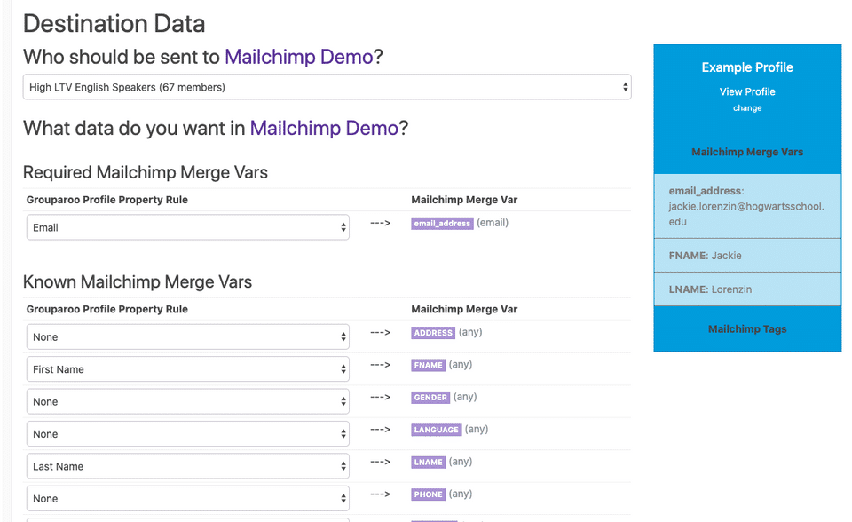
Task: Click the PHONE merge var badge
Action: click(429, 494)
